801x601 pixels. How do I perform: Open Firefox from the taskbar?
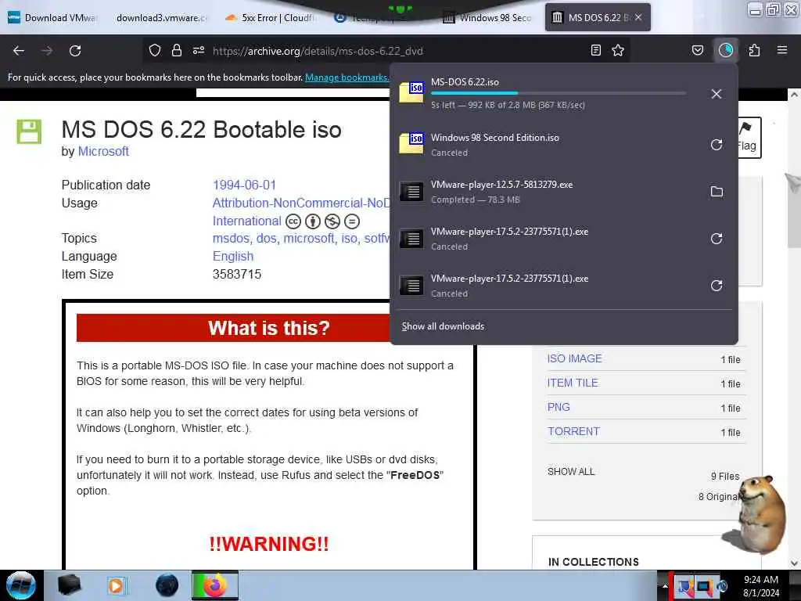pos(215,585)
